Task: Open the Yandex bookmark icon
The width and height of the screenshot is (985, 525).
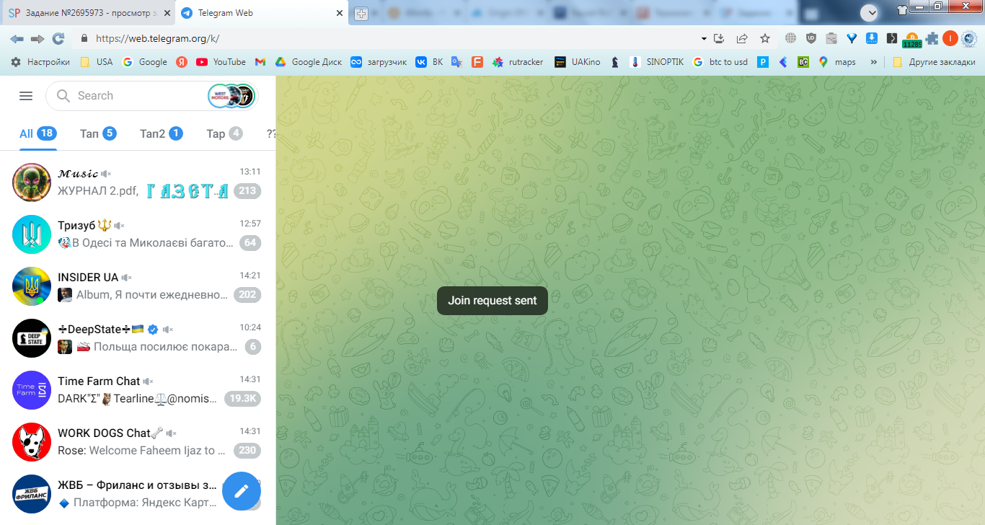Action: 182,62
